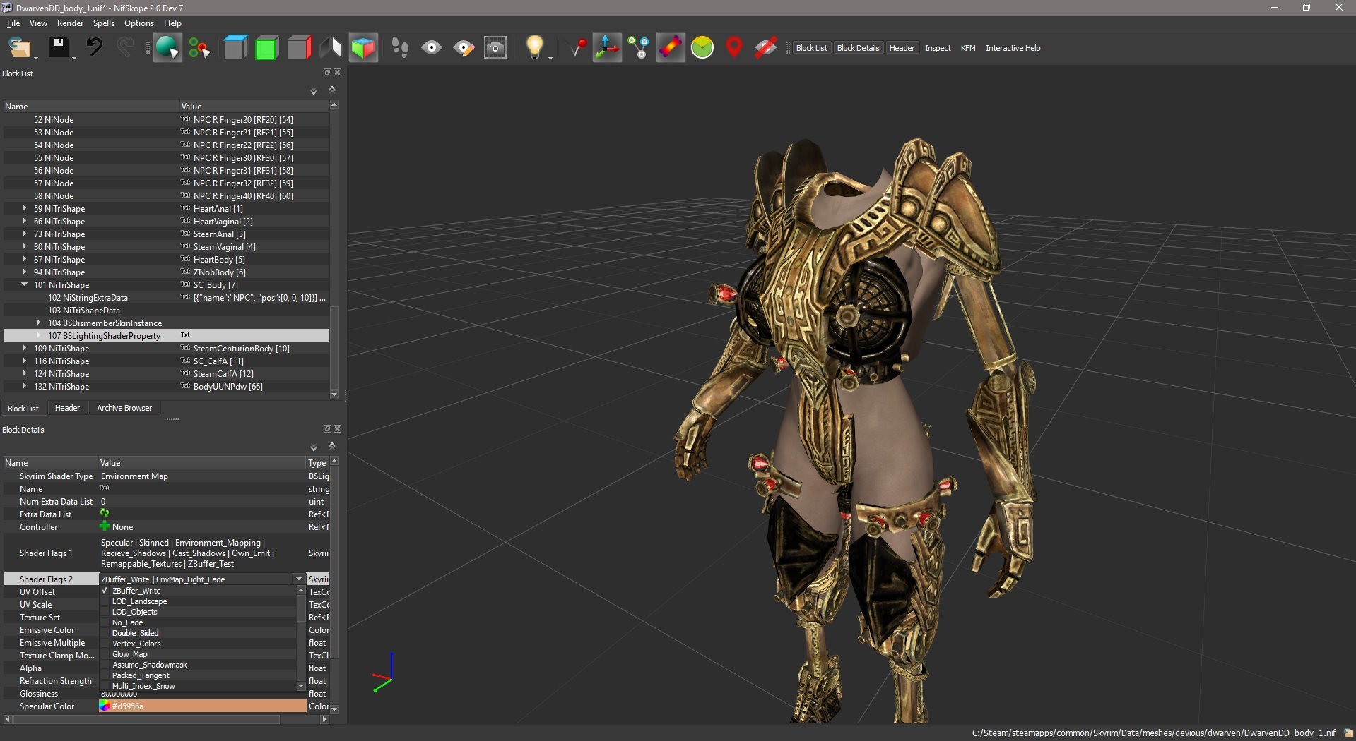Click the greyed-out Redo arrow
1356x741 pixels.
(x=125, y=47)
